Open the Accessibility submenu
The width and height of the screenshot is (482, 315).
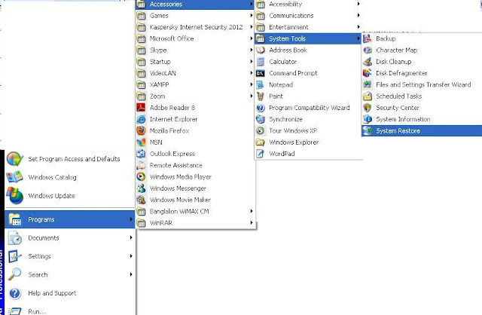click(x=308, y=4)
